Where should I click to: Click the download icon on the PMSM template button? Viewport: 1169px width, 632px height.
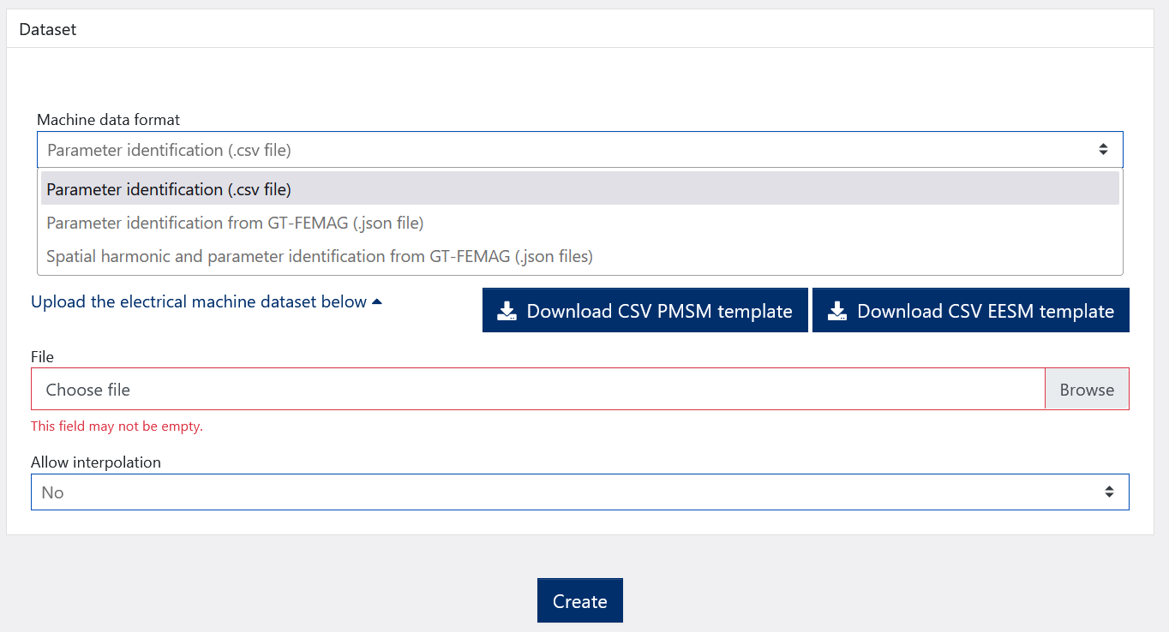pos(507,311)
